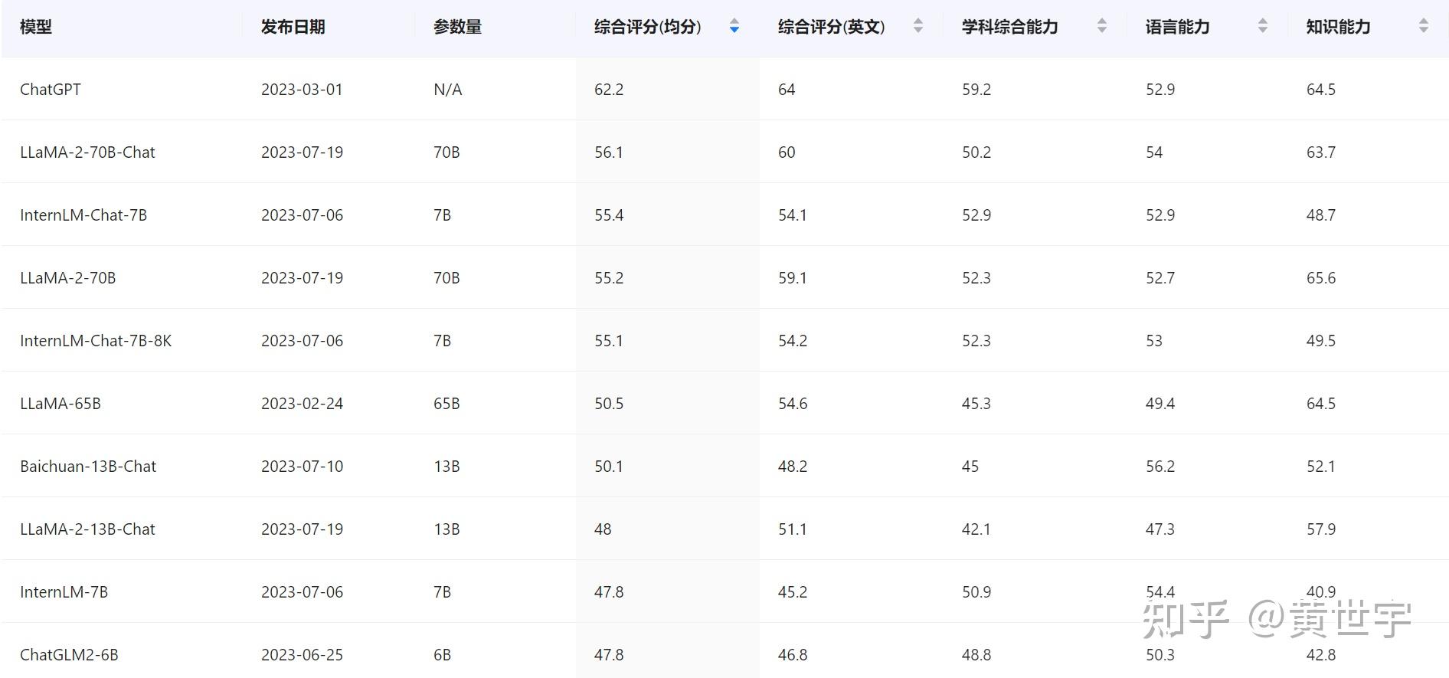Click ChatGPT's 62.2 average score cell
The width and height of the screenshot is (1449, 678).
[x=609, y=90]
